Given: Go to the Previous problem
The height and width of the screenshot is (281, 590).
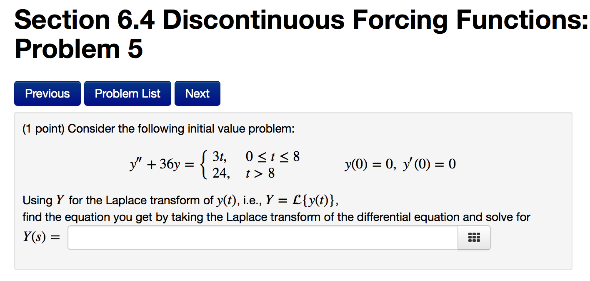Looking at the screenshot, I should coord(47,93).
